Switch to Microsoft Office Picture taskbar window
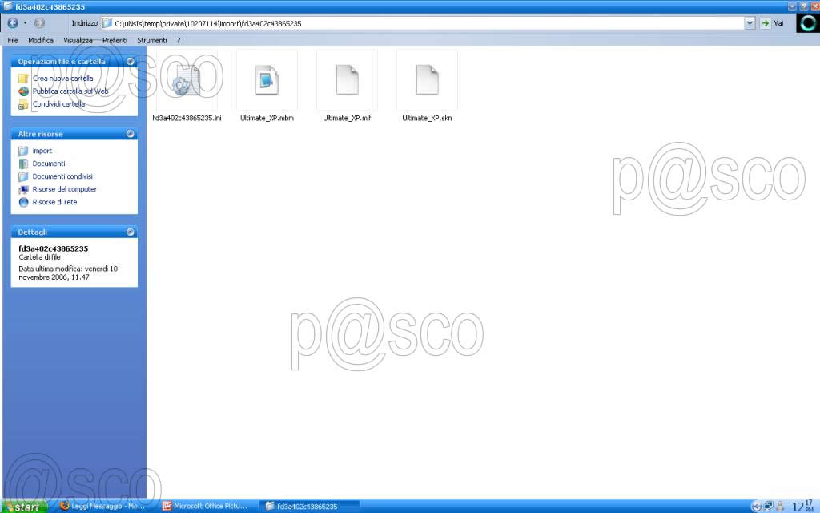The width and height of the screenshot is (820, 513). 206,507
